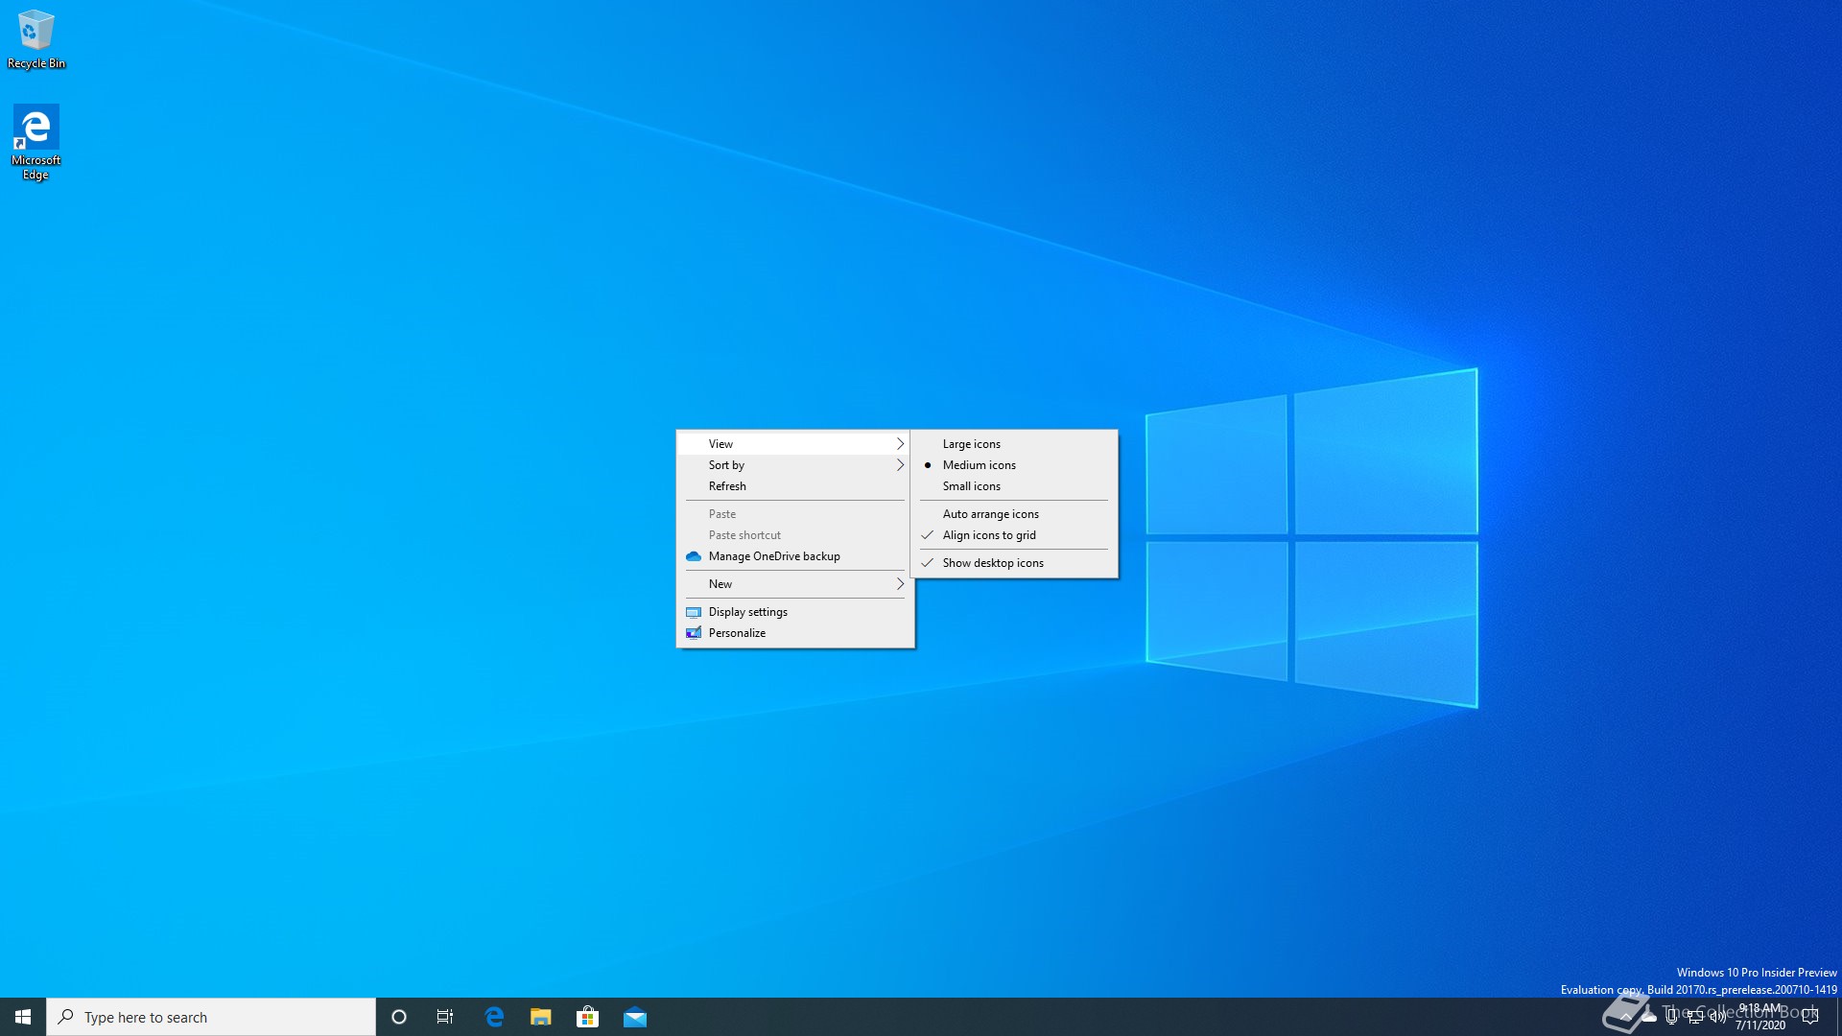This screenshot has width=1842, height=1036.
Task: Open Display settings from context menu
Action: (795, 612)
